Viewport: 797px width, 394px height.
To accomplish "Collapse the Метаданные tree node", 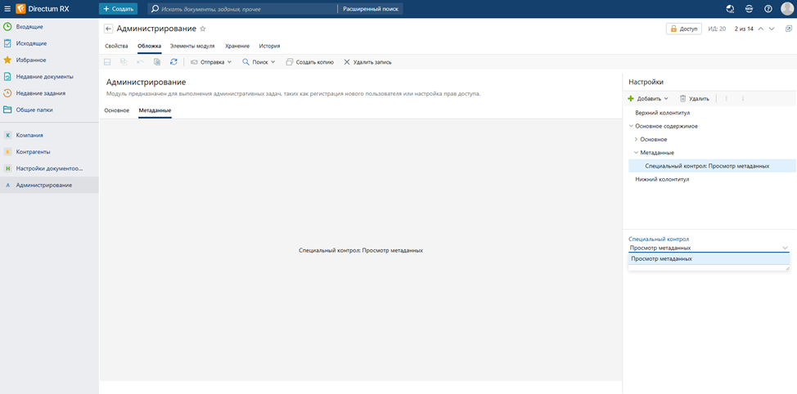I will click(637, 153).
